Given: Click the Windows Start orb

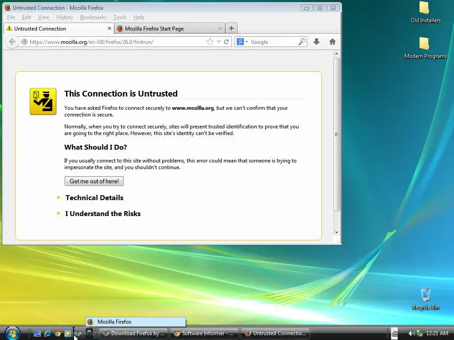Looking at the screenshot, I should coord(12,333).
